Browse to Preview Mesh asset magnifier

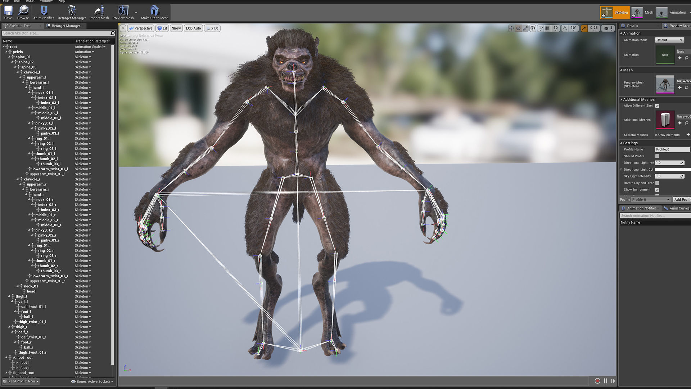coord(687,88)
